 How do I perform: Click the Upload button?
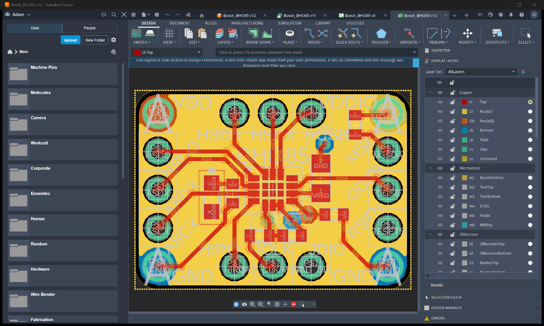point(70,40)
